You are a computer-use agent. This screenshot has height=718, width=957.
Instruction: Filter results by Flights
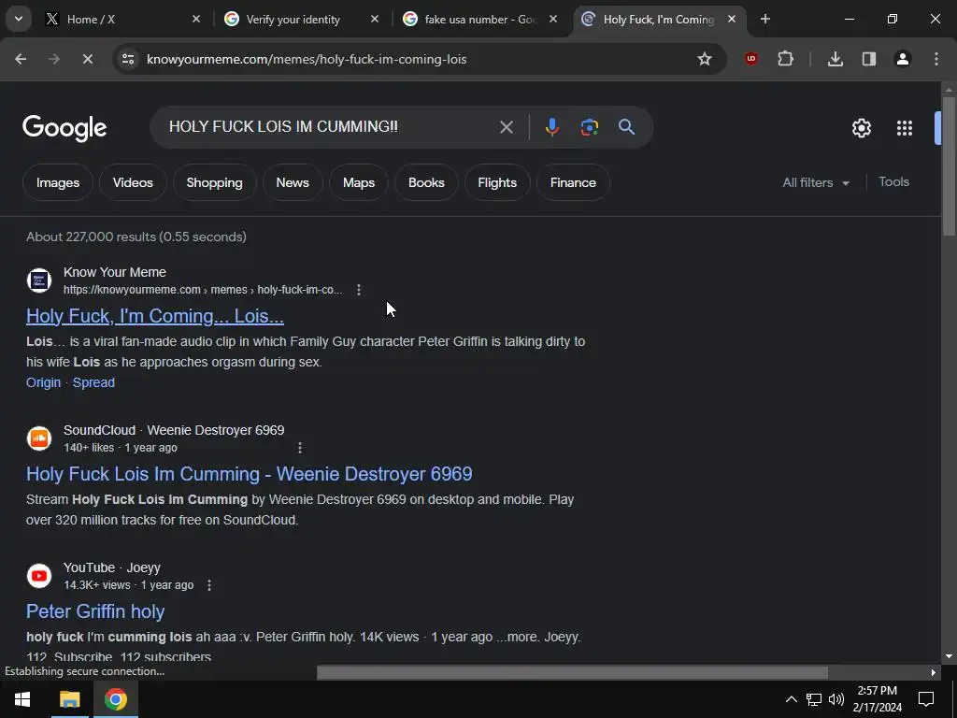point(497,182)
